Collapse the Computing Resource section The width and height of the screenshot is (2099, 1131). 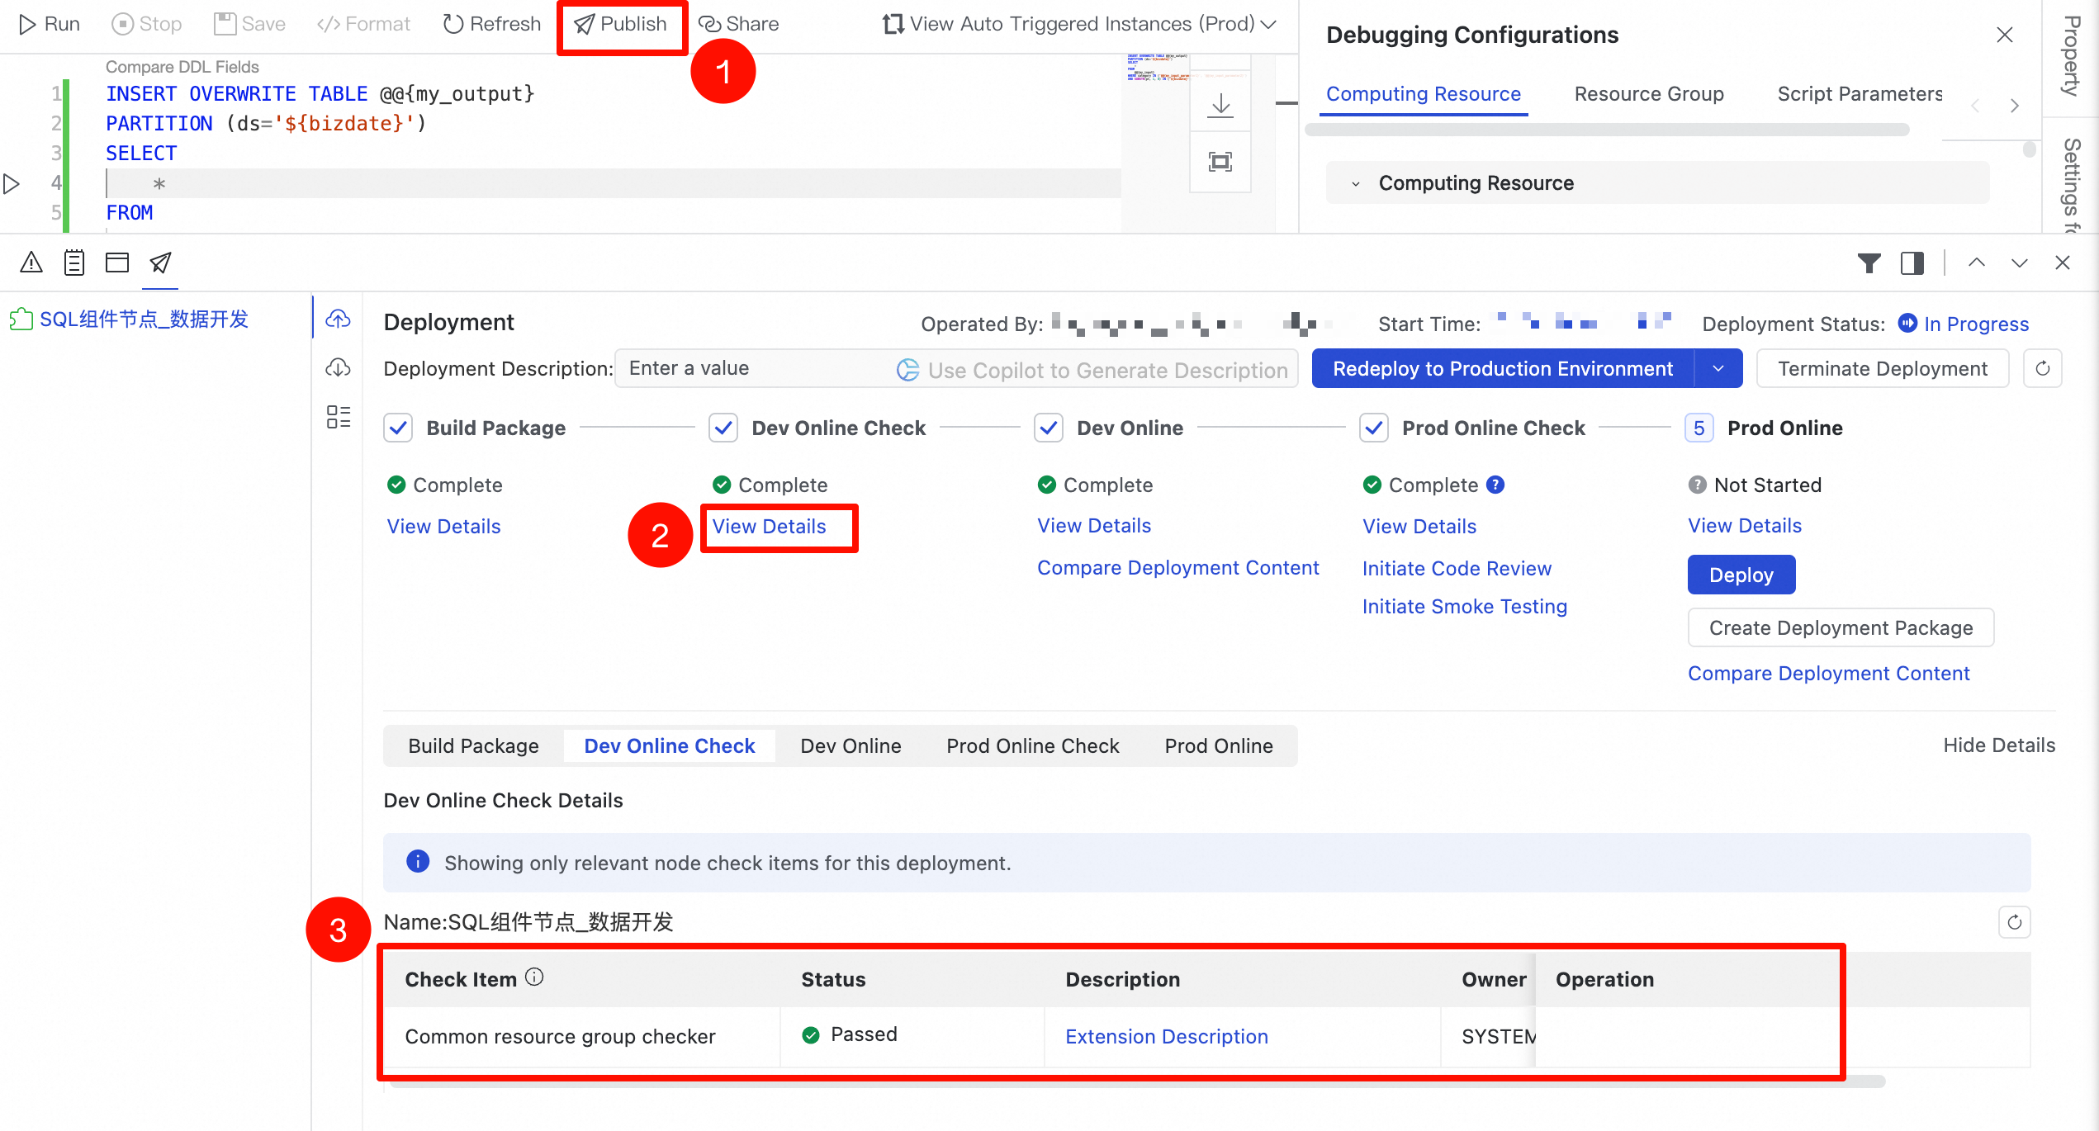coord(1356,183)
